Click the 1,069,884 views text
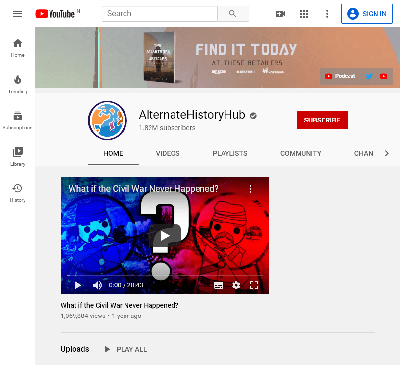 point(83,316)
